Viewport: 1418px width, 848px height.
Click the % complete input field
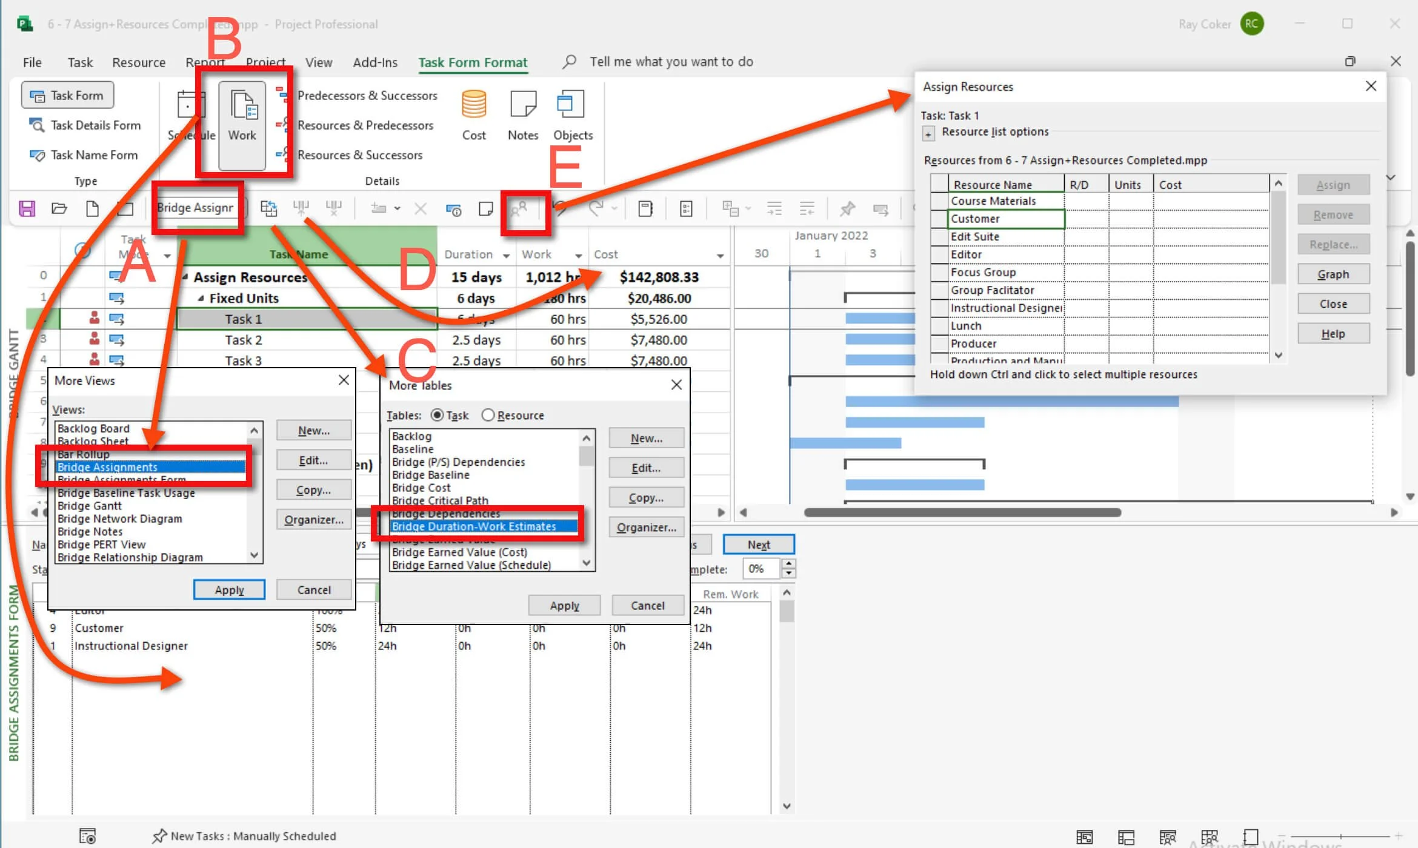762,569
